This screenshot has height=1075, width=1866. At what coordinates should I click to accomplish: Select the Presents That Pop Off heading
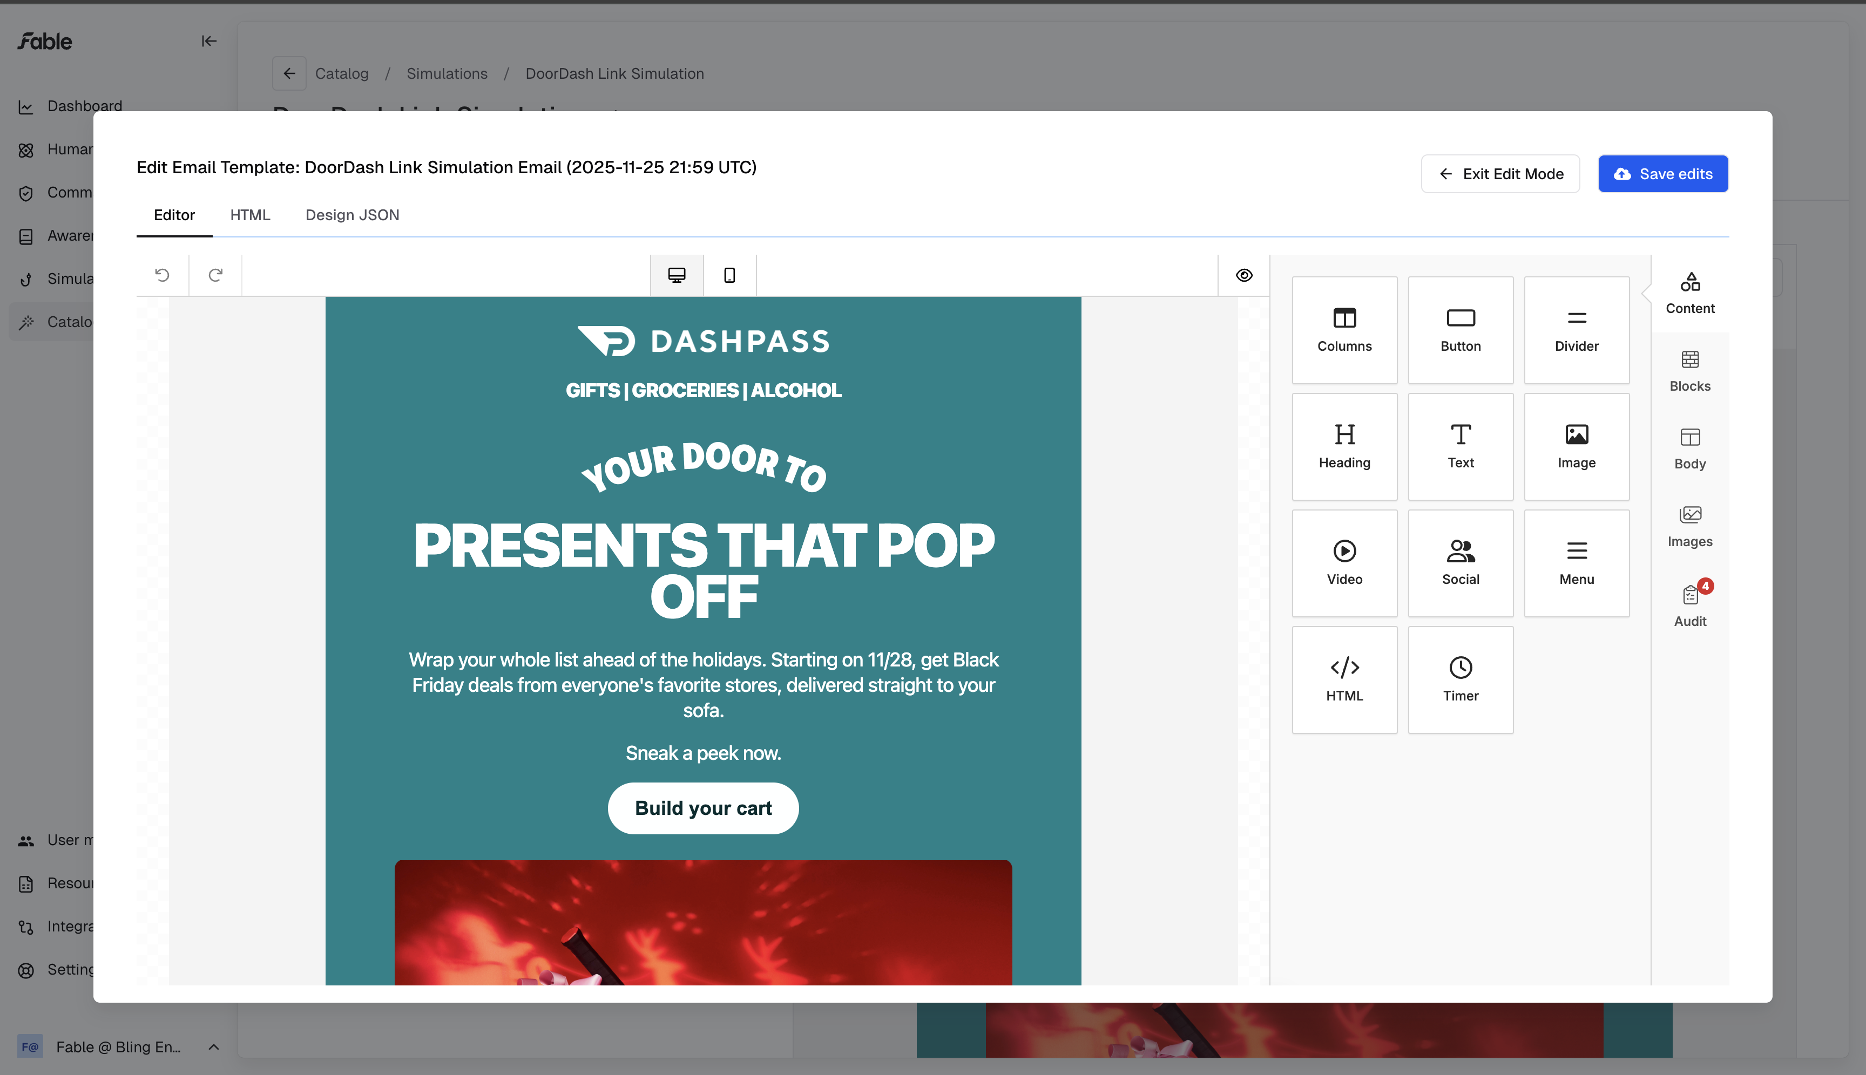[x=703, y=571]
